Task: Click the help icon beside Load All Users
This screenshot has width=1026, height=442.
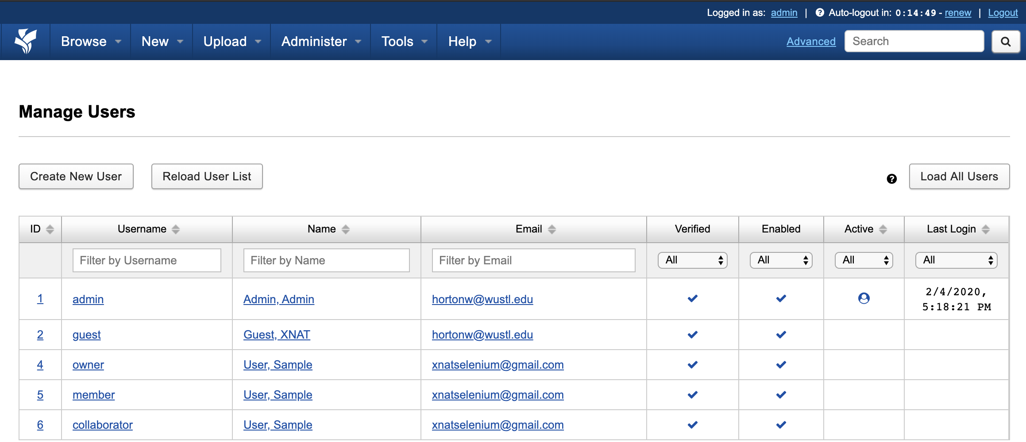Action: tap(891, 179)
